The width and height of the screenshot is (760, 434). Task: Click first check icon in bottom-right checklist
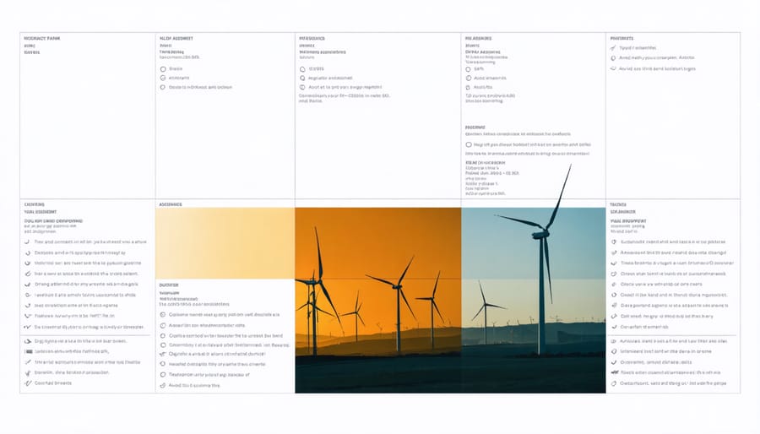pyautogui.click(x=614, y=241)
